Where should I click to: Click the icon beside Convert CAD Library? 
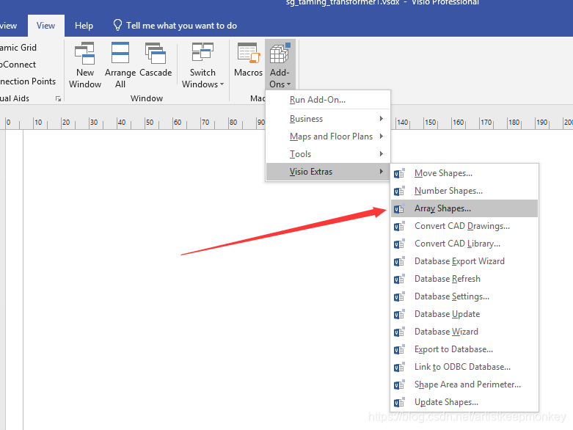399,244
